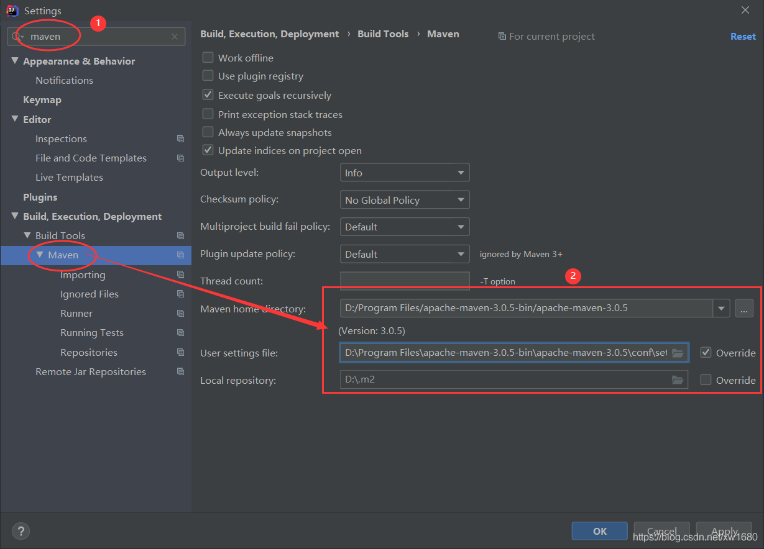Click the project-level icon next to Running Tests

[180, 332]
